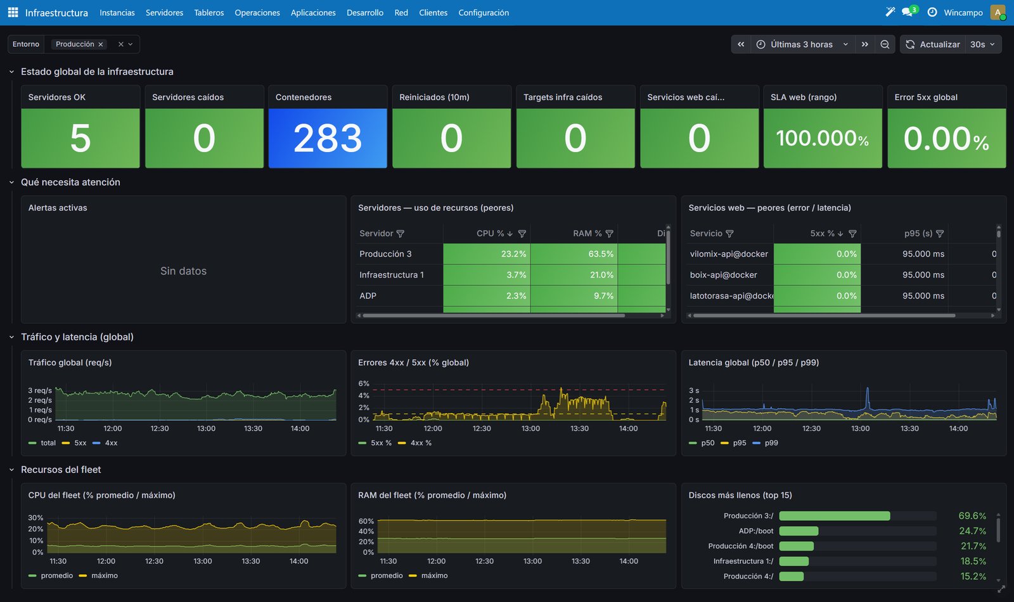This screenshot has width=1014, height=602.
Task: Collapse Estado global de la infraestructura section
Action: [11, 72]
